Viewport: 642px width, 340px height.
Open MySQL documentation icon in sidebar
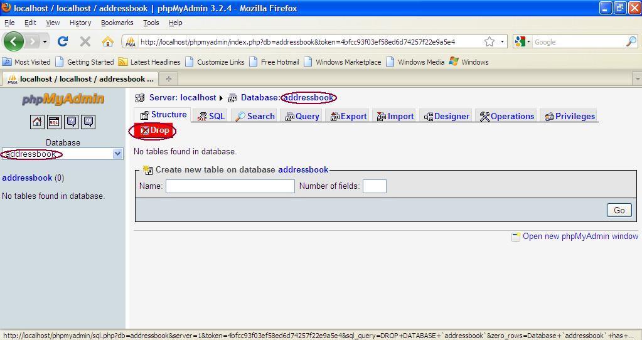[88, 122]
